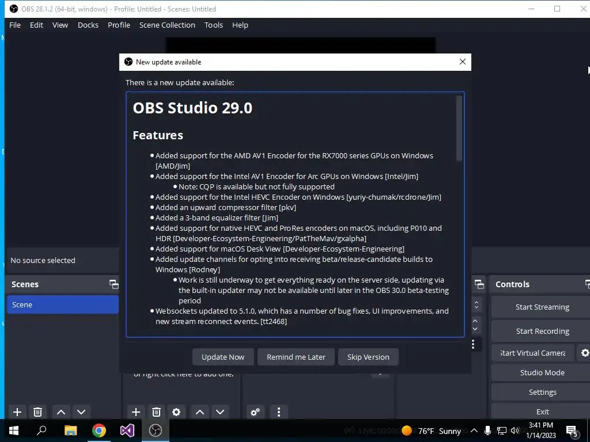Show hidden system tray icons with the chevron
This screenshot has width=590, height=442.
tap(474, 430)
